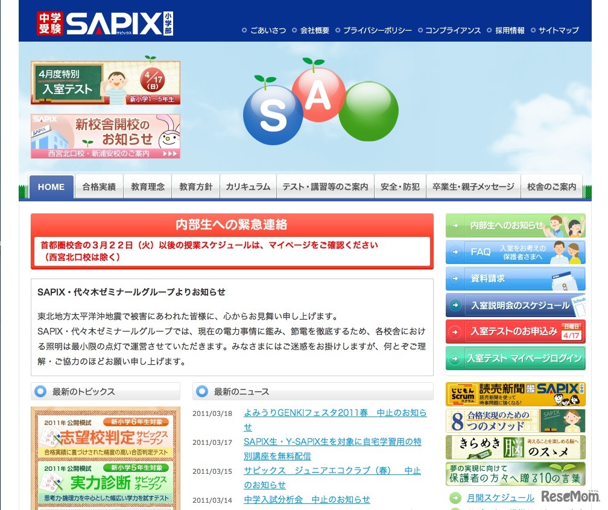Click the arrow icon on 入室テストのお申込み

(x=455, y=332)
